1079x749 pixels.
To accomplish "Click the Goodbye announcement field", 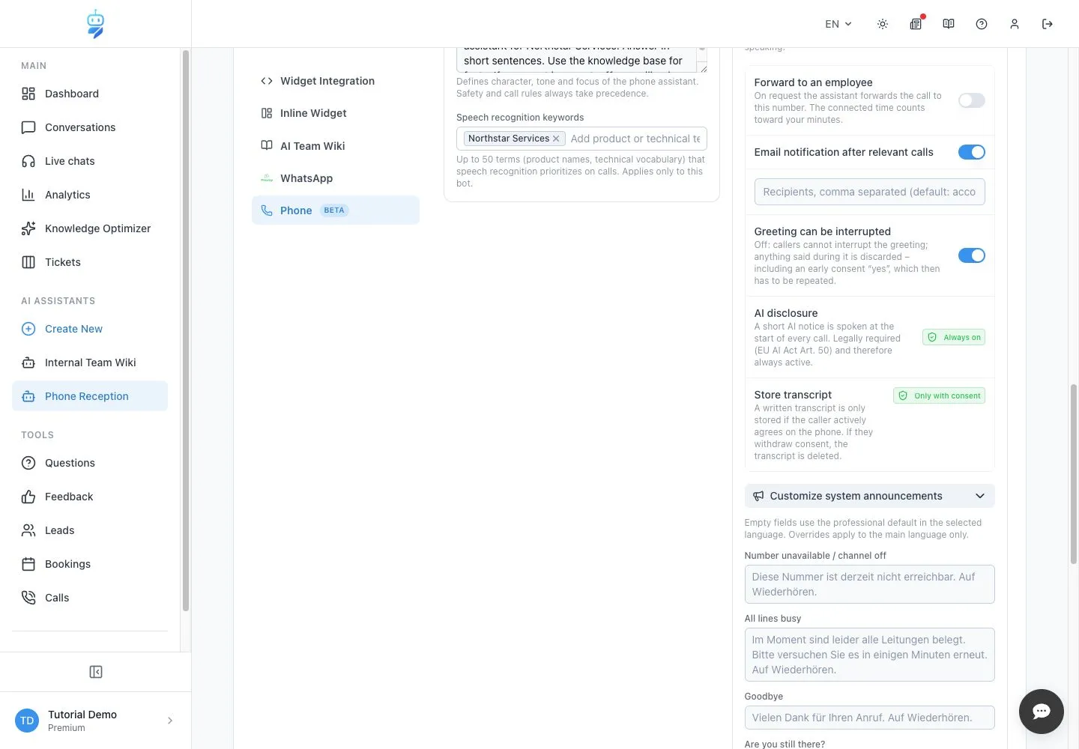I will (869, 718).
